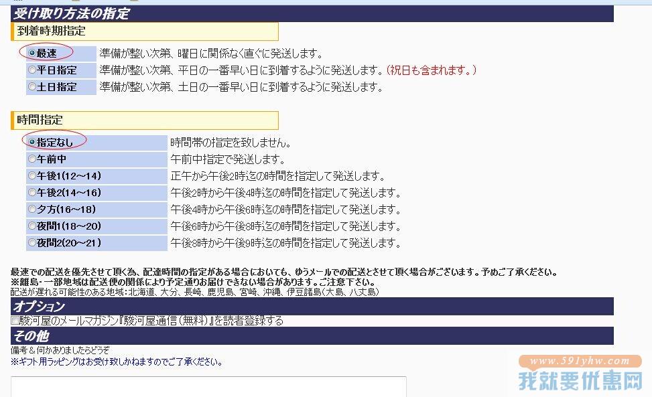
Task: Click the その他 section header
Action: [312, 336]
